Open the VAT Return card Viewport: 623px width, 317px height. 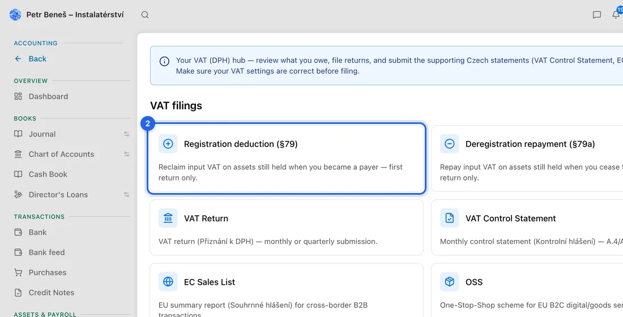[x=287, y=228]
